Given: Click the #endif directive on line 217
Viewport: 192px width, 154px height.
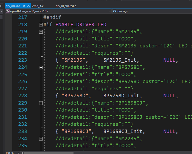Looking at the screenshot, I should (52, 17).
